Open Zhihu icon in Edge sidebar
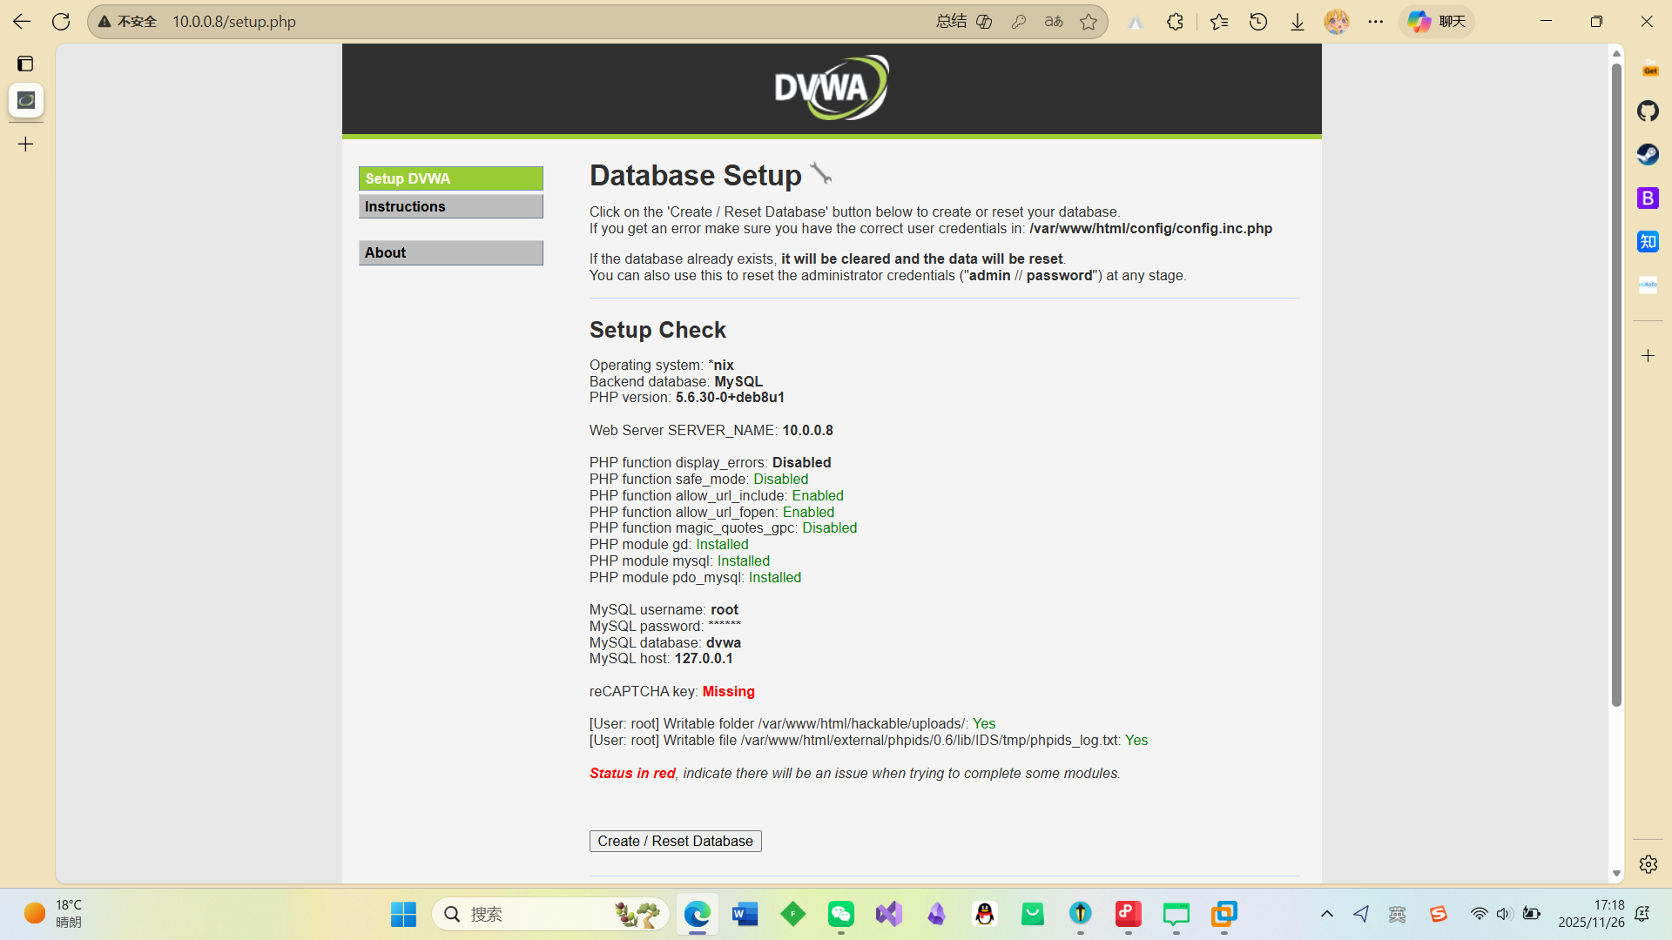 coord(1648,241)
